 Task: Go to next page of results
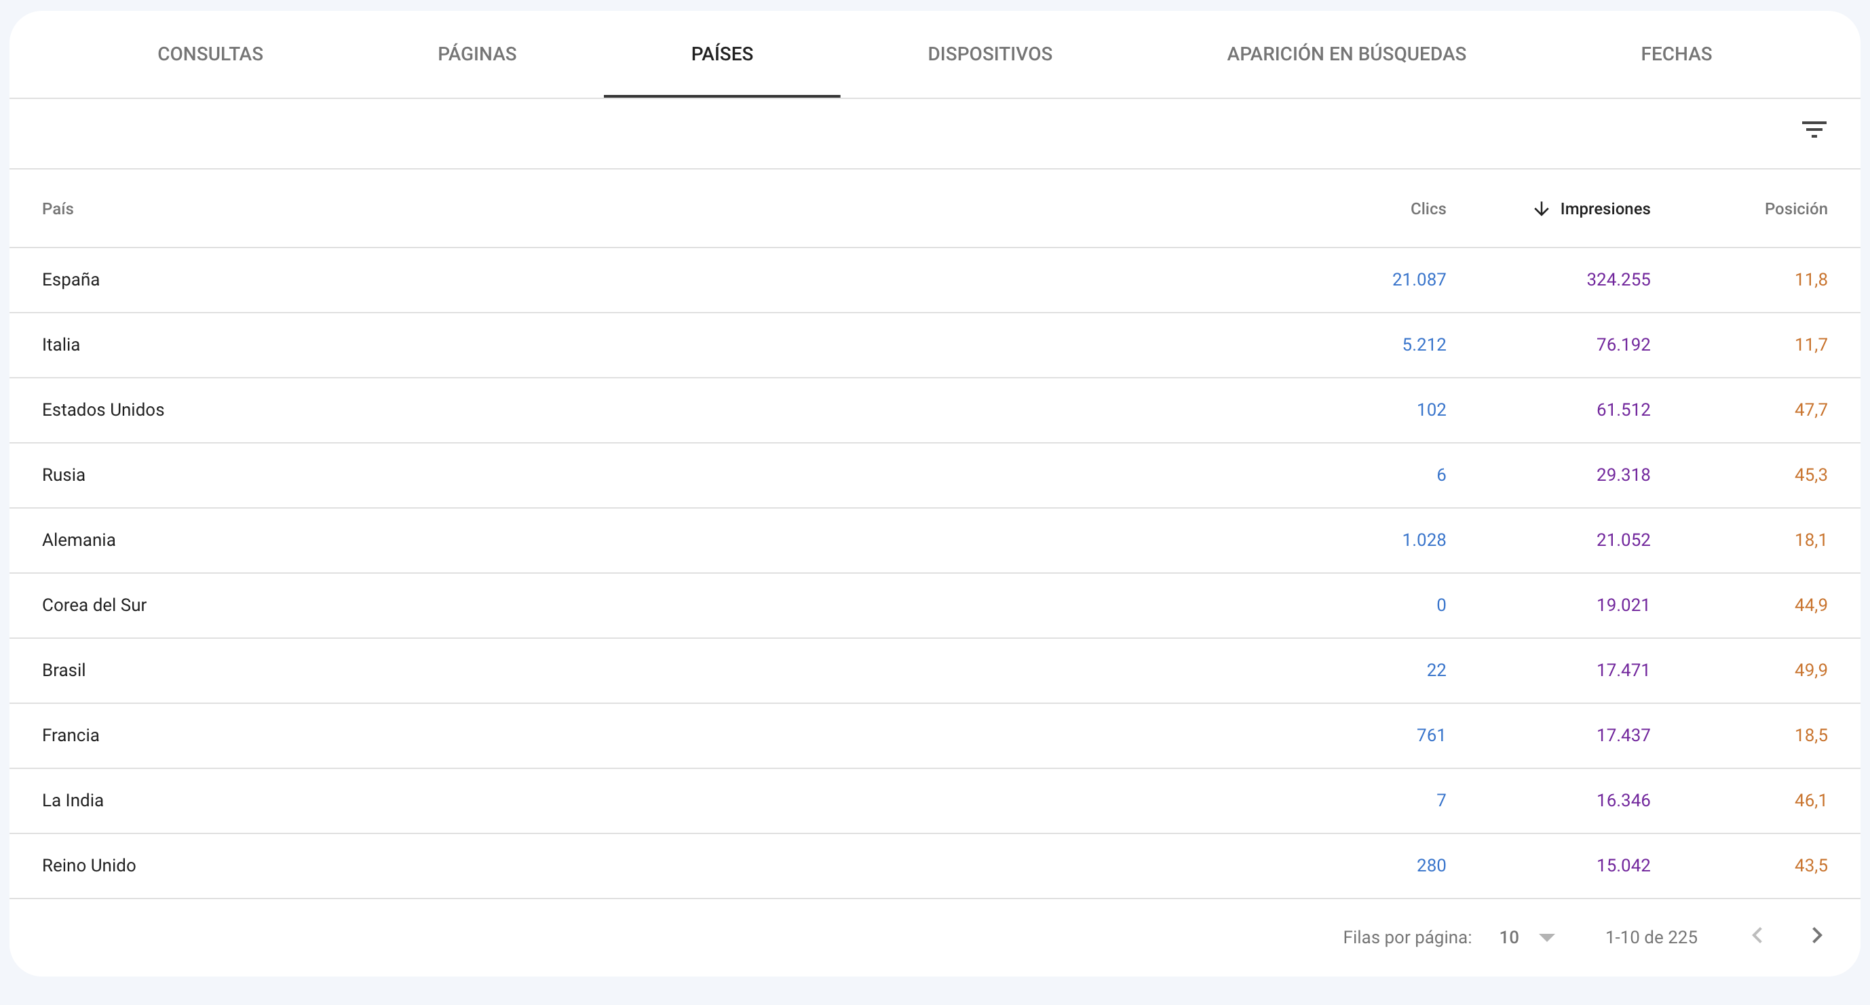tap(1816, 935)
